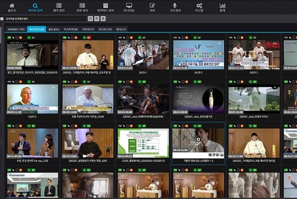Switch to the 이미지(57) tab
297x199 pixels.
click(88, 29)
